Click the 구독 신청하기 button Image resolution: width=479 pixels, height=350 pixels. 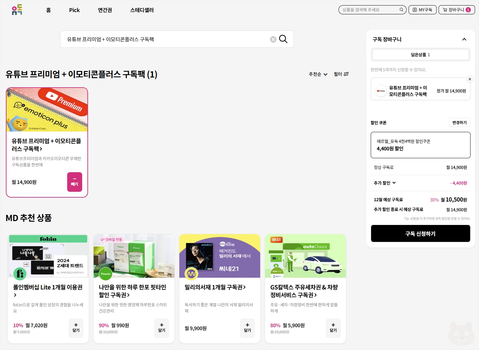[420, 233]
